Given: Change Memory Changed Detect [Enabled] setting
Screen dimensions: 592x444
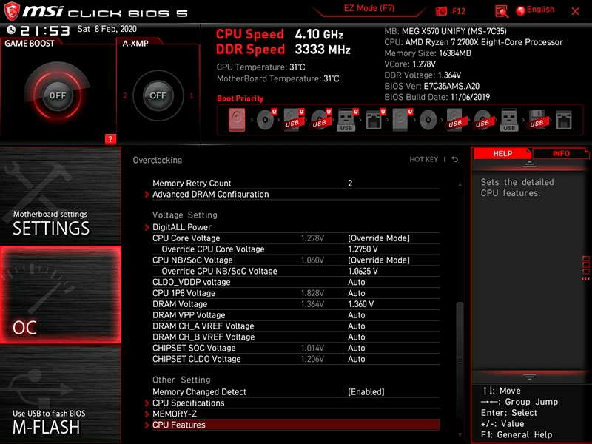Looking at the screenshot, I should tap(366, 392).
